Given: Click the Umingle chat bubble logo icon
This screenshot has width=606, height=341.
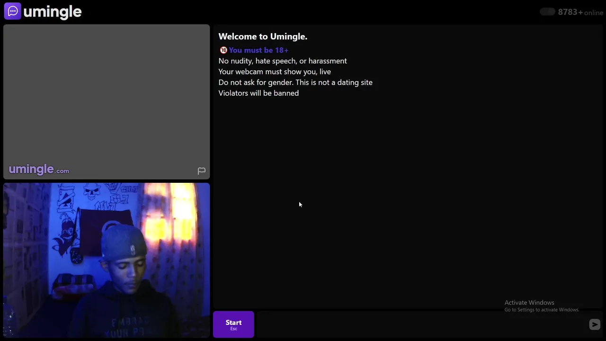Looking at the screenshot, I should (x=13, y=11).
